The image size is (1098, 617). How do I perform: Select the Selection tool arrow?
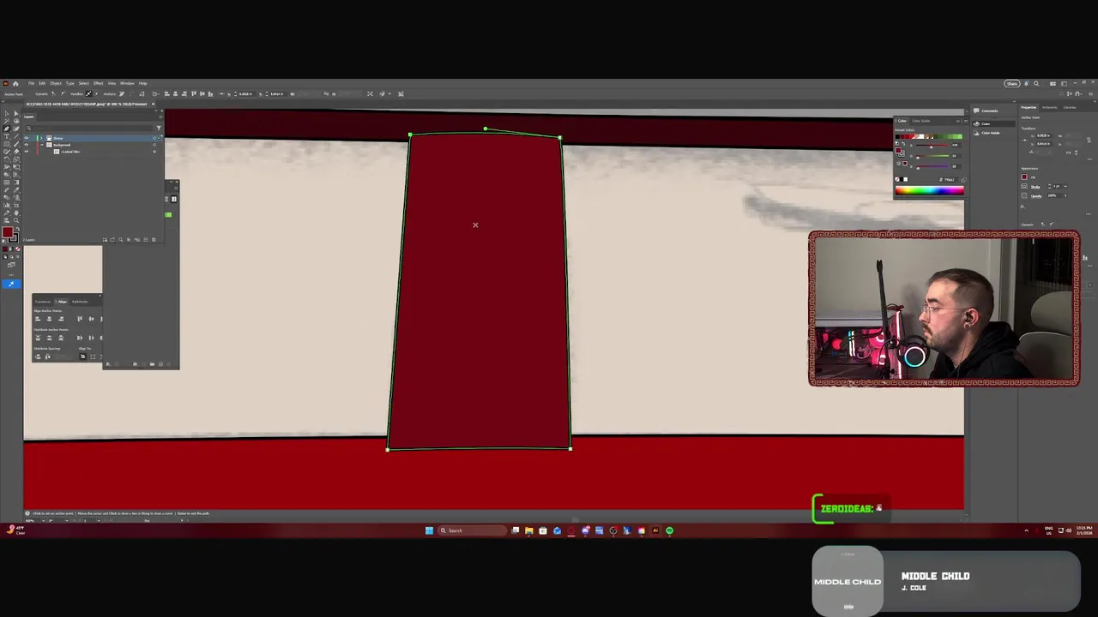7,113
